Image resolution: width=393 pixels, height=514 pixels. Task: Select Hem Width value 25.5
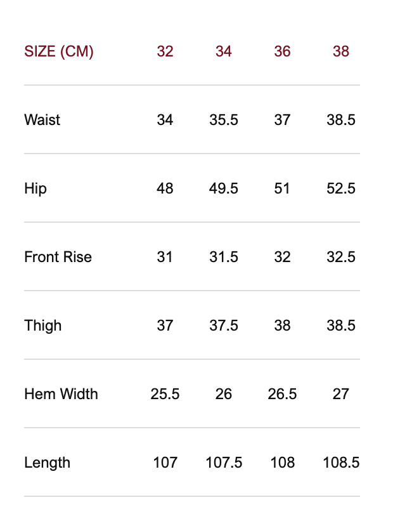tap(165, 394)
